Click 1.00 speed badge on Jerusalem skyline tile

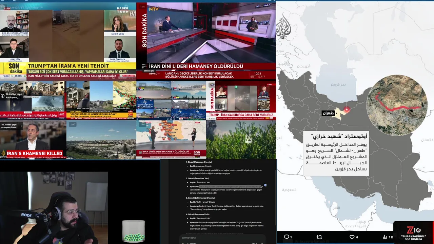(72, 125)
